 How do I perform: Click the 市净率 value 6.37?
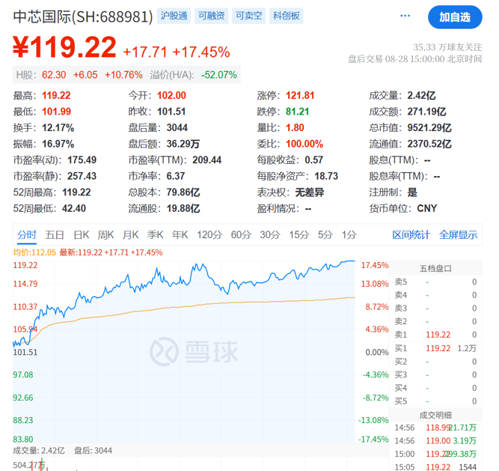click(176, 176)
